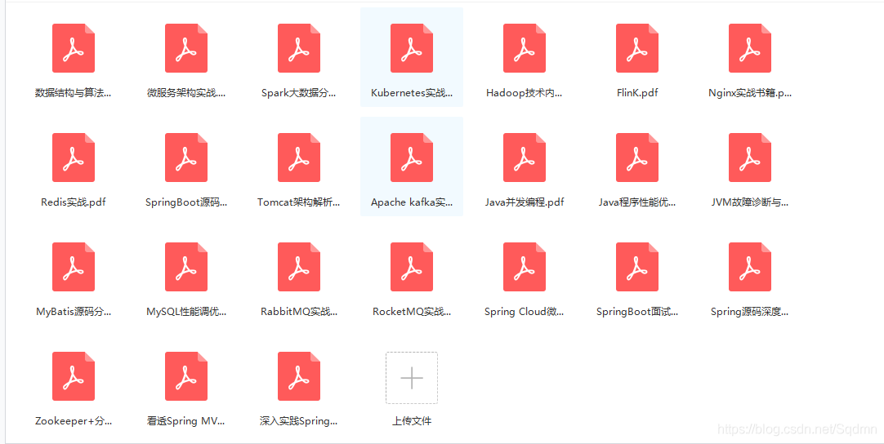The image size is (884, 444).
Task: Select the MyBatis源码分 PDF icon
Action: point(74,267)
